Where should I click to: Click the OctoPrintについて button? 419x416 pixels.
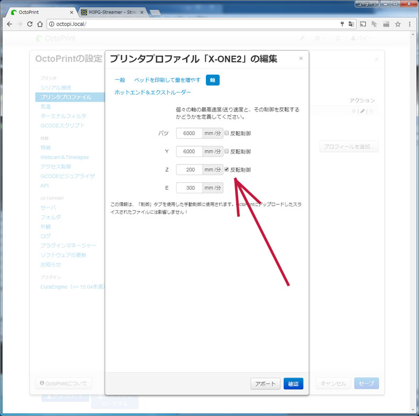(x=63, y=384)
